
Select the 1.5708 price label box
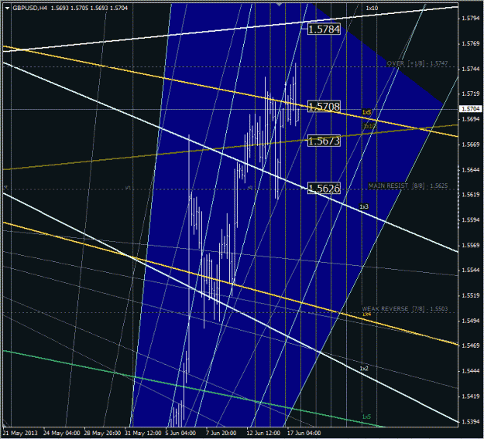click(324, 107)
